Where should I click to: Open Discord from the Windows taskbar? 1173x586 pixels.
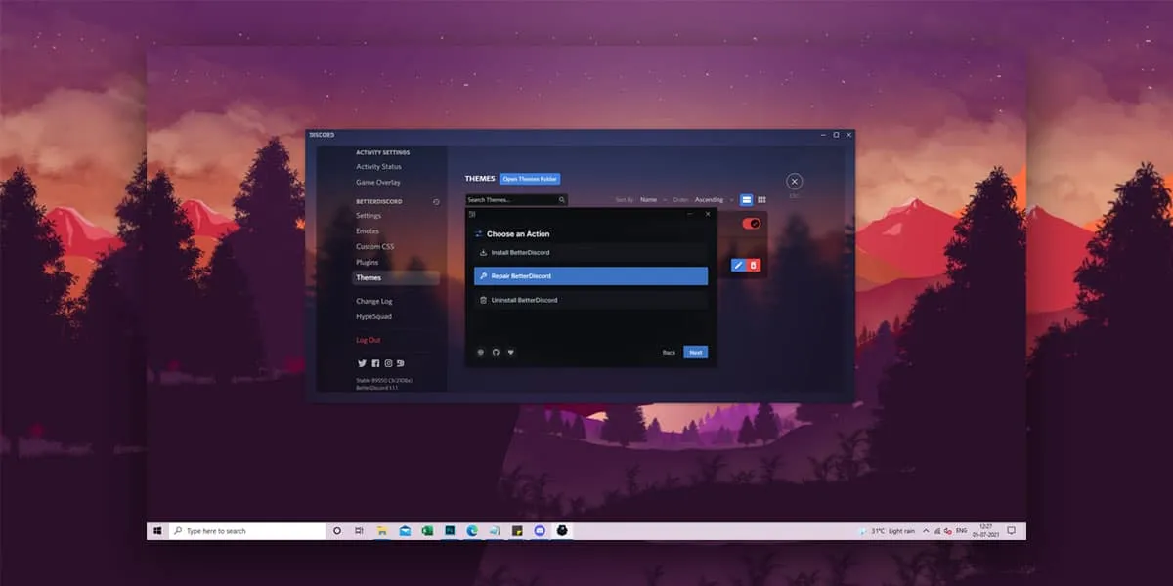pyautogui.click(x=541, y=530)
